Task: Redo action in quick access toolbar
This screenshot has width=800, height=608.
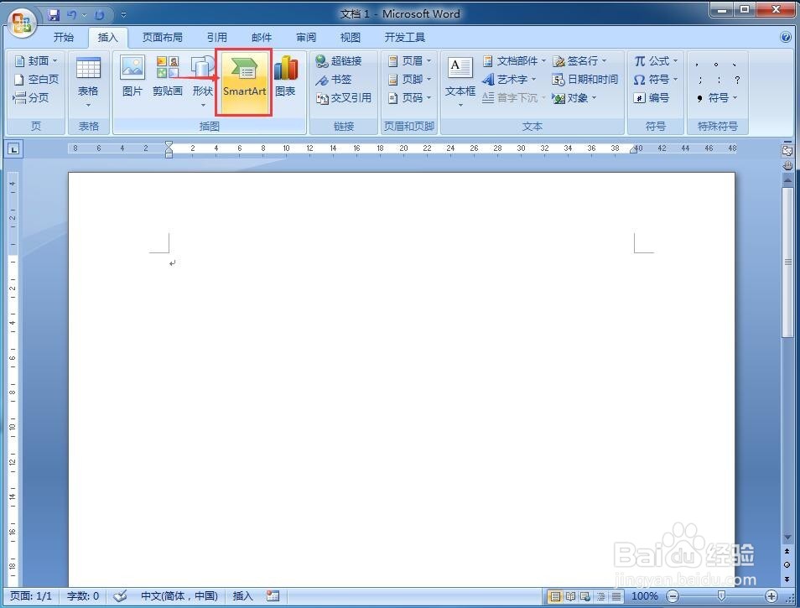Action: tap(99, 15)
